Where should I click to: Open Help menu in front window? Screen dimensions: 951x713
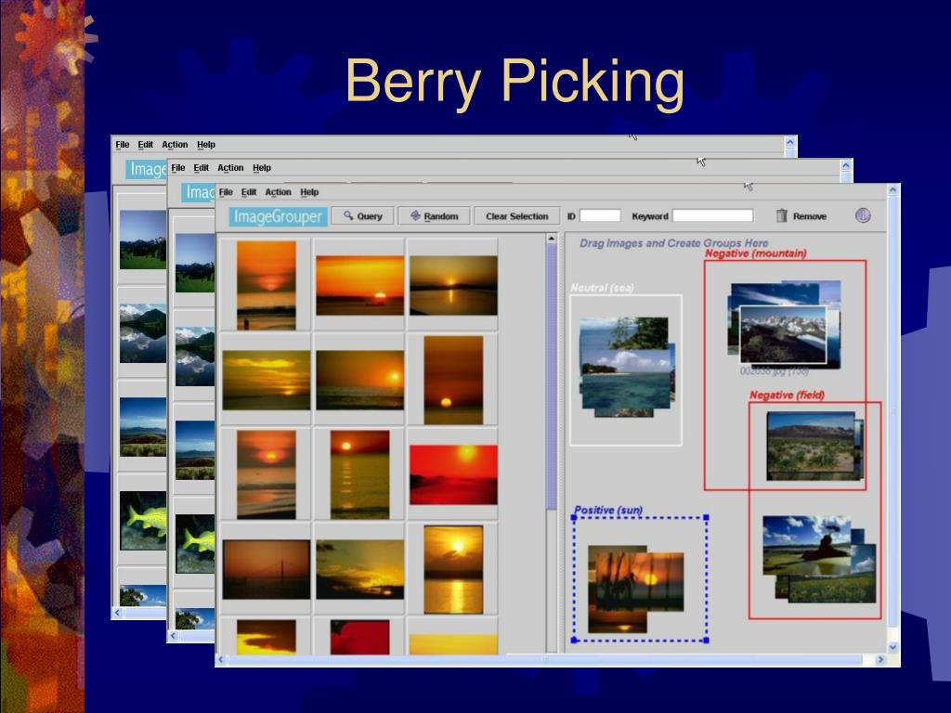pos(308,192)
